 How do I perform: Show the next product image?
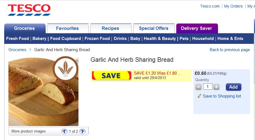coord(82,131)
